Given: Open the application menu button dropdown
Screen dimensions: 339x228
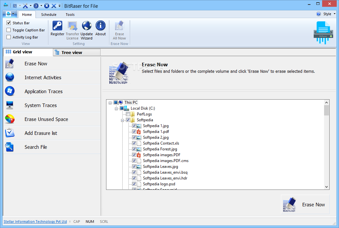Looking at the screenshot, I should pos(10,14).
